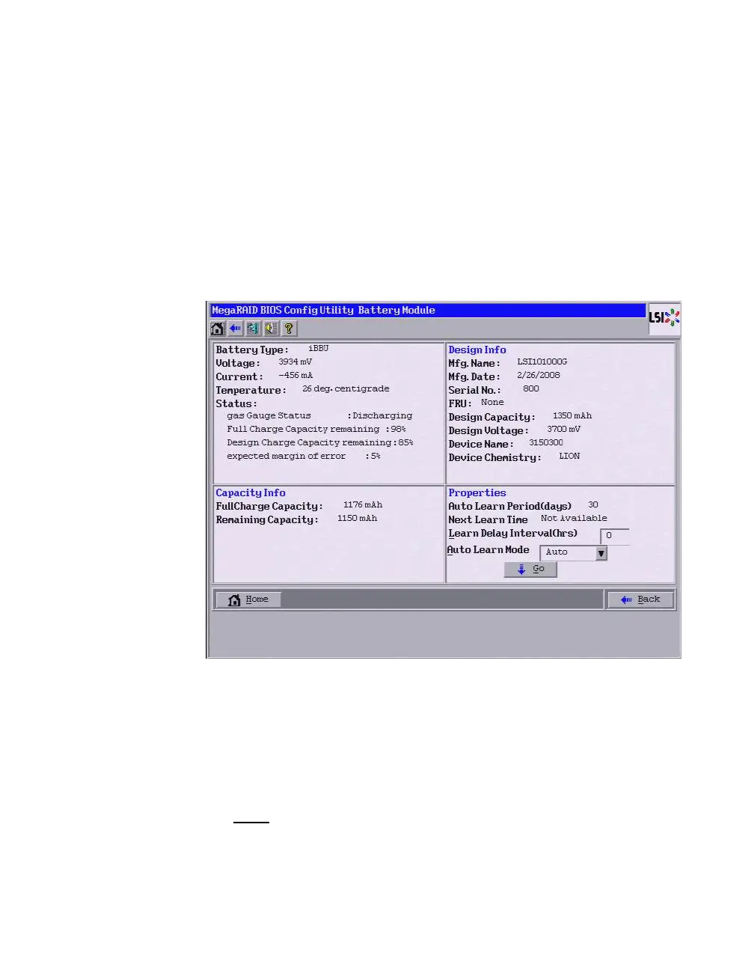Click the Auto Learn Period value 30
754x970 pixels.
click(x=593, y=505)
